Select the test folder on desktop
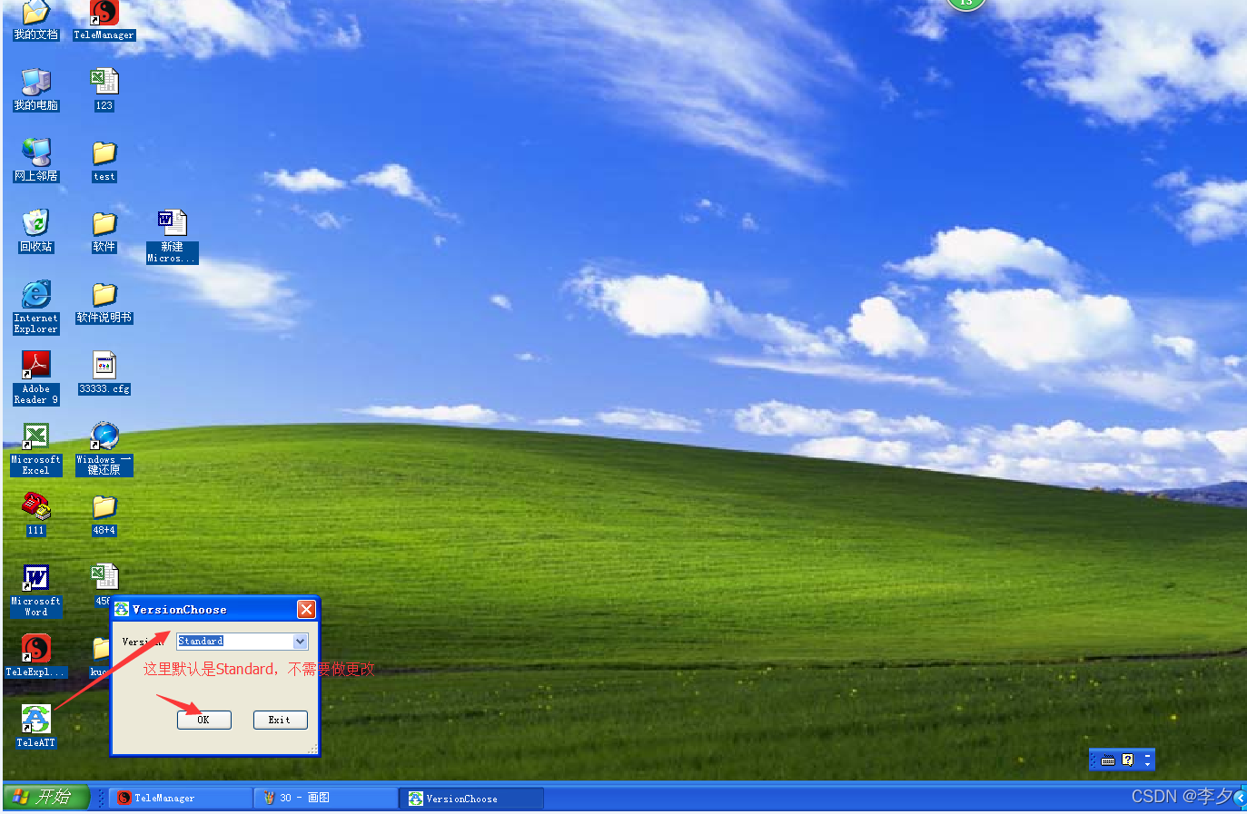1247x814 pixels. (x=104, y=161)
